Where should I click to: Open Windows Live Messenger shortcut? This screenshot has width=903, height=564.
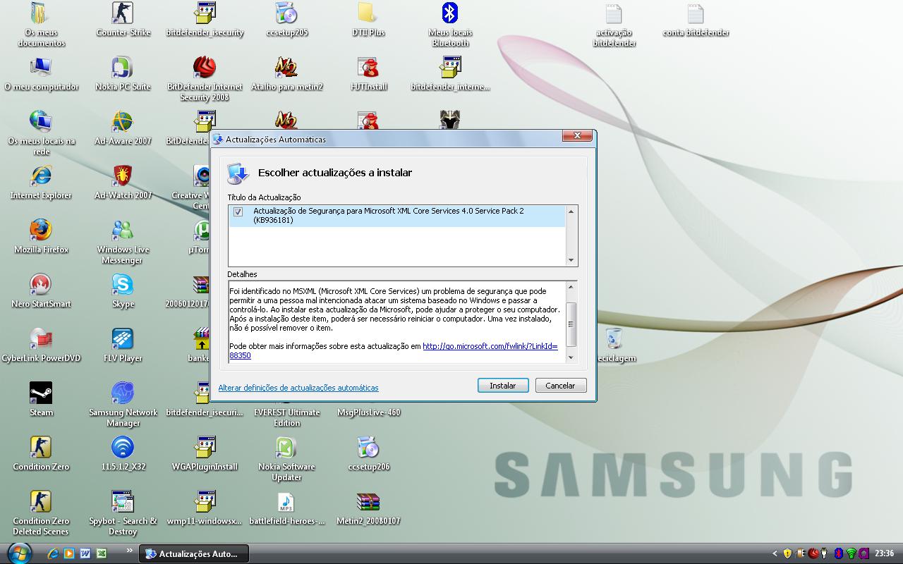123,241
